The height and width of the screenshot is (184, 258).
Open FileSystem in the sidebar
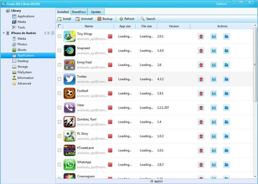click(22, 72)
